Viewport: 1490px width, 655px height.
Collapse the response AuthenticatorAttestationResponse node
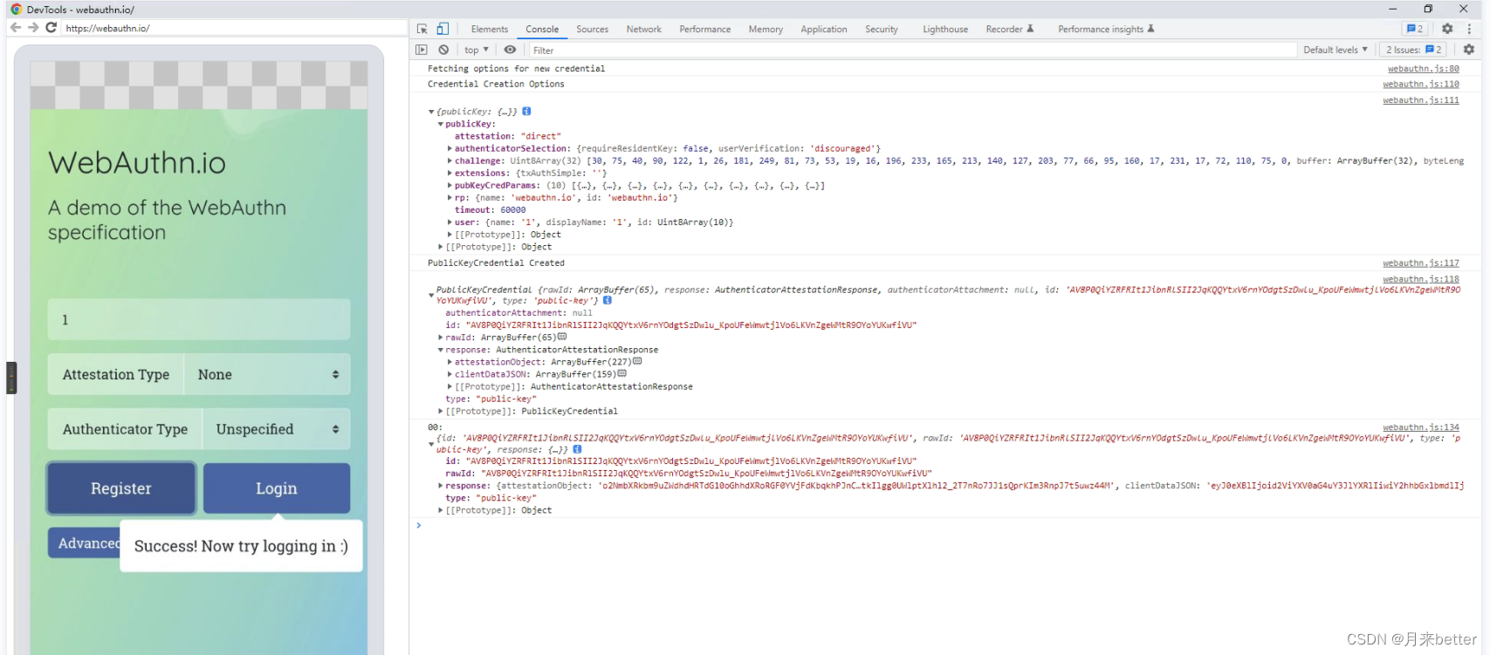(x=440, y=350)
